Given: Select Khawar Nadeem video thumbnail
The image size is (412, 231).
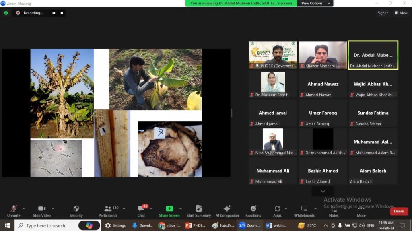Looking at the screenshot, I should pos(323,55).
